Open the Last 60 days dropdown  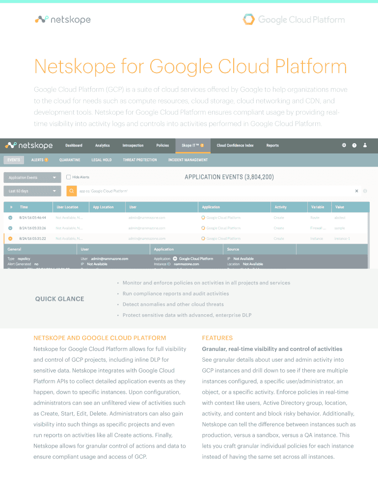[32, 191]
